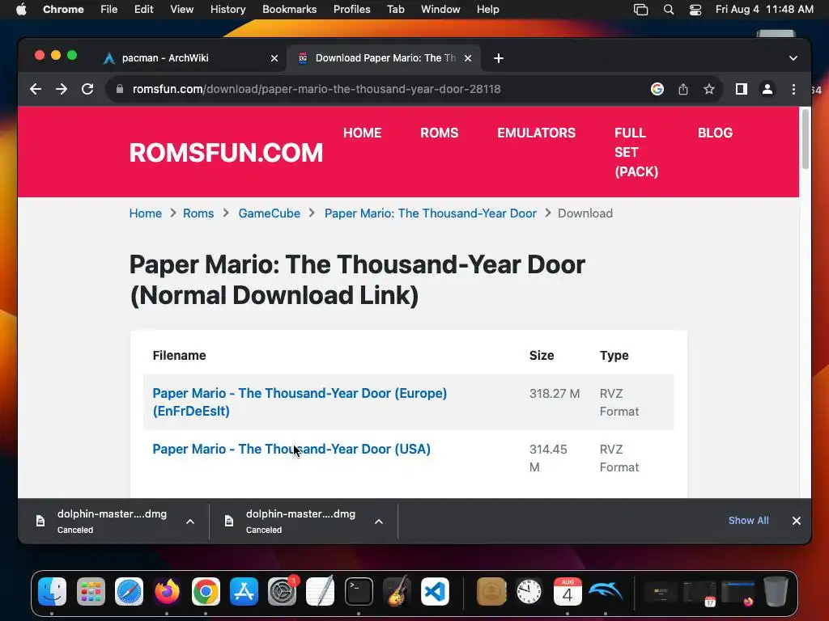
Task: Download the Europe (EnFrDeEsIt) ROM file
Action: click(300, 403)
